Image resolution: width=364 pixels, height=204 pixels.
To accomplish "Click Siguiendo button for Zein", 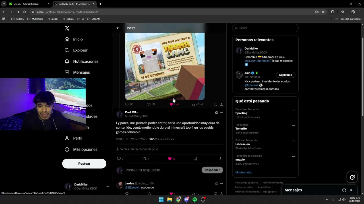I will pos(286,75).
